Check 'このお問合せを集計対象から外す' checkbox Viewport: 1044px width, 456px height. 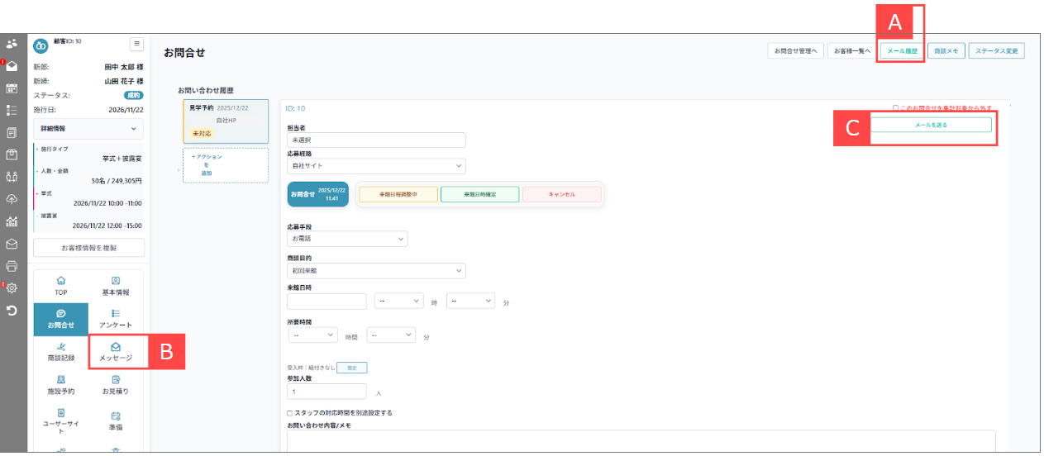pyautogui.click(x=896, y=108)
